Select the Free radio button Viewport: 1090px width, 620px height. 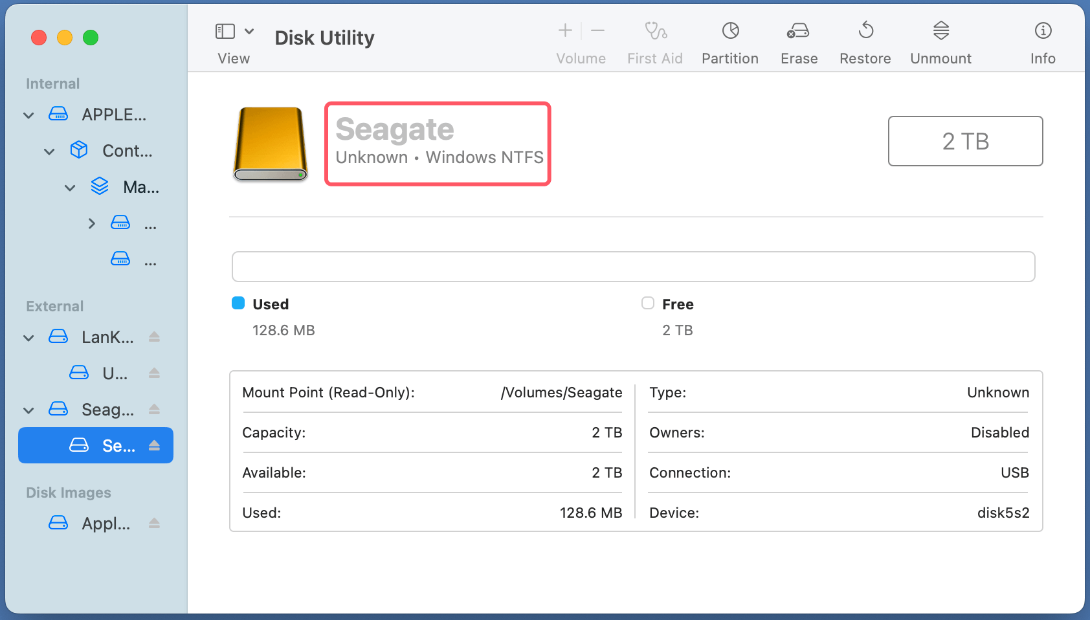(x=647, y=303)
